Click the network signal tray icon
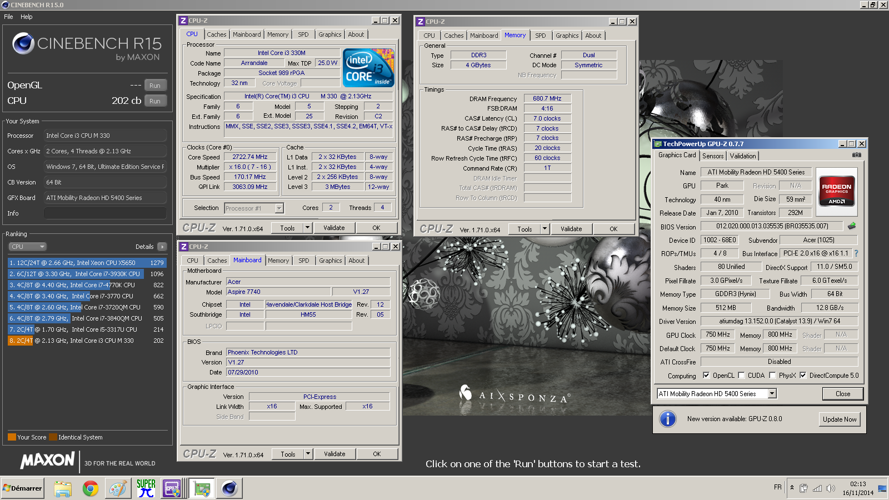The width and height of the screenshot is (889, 500). [817, 488]
